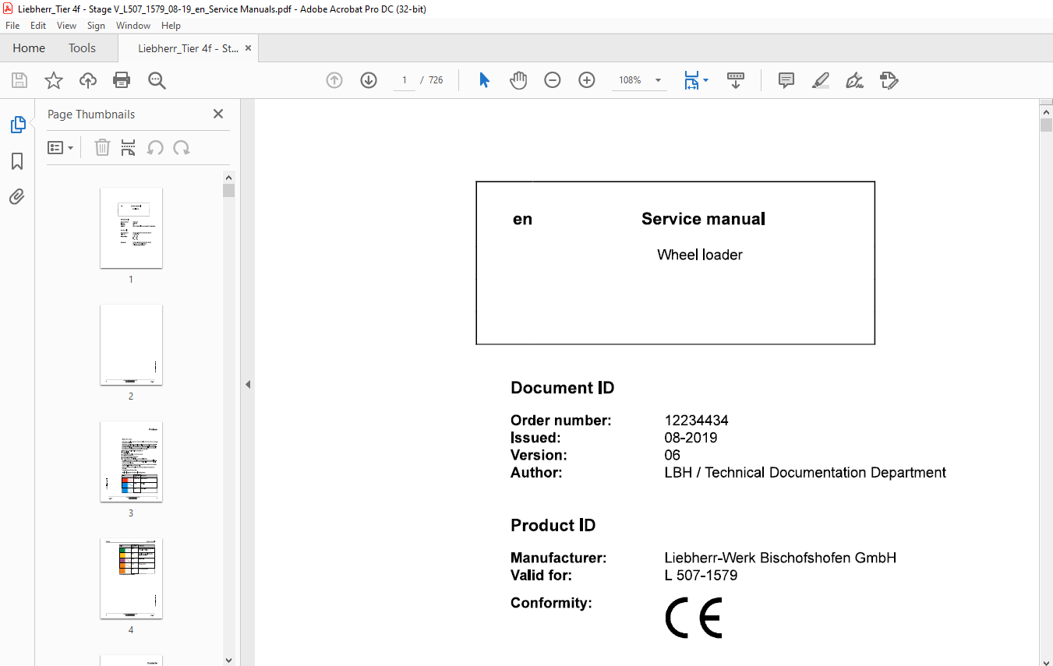Image resolution: width=1053 pixels, height=666 pixels.
Task: Open thumbnails options dropdown menu
Action: [x=61, y=147]
